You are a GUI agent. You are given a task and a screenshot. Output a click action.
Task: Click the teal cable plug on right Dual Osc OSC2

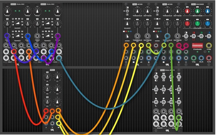click(x=59, y=58)
